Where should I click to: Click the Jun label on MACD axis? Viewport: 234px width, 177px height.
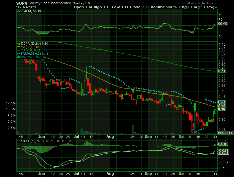(x=41, y=174)
